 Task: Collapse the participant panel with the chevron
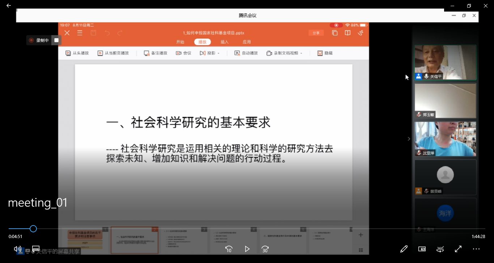click(x=409, y=139)
